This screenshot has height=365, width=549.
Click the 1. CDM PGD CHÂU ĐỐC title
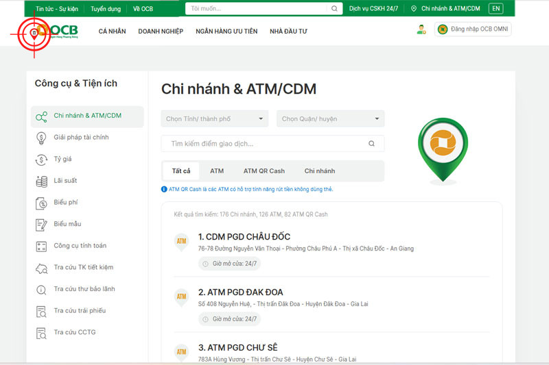(244, 237)
